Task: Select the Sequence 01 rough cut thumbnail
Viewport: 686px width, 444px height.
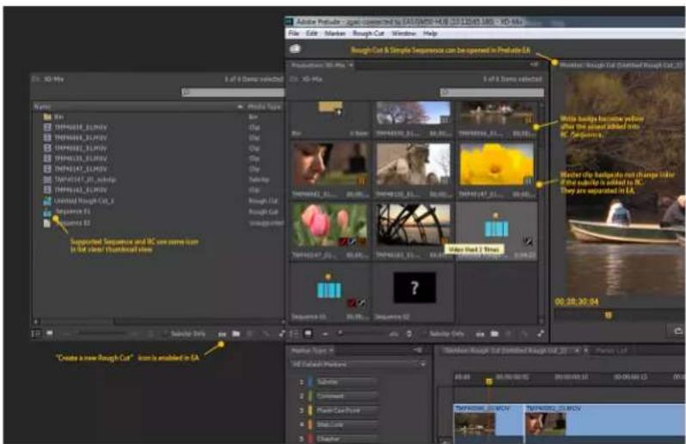Action: tap(330, 292)
